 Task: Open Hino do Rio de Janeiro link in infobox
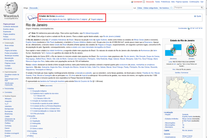coord(183,69)
